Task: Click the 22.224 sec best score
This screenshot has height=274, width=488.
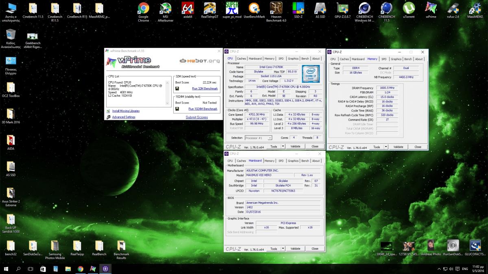Action: click(x=210, y=82)
